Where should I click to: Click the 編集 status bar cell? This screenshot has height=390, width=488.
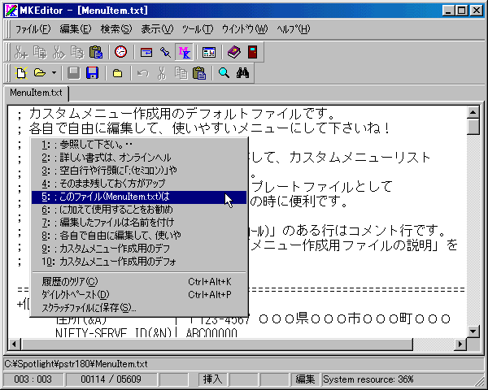305,379
